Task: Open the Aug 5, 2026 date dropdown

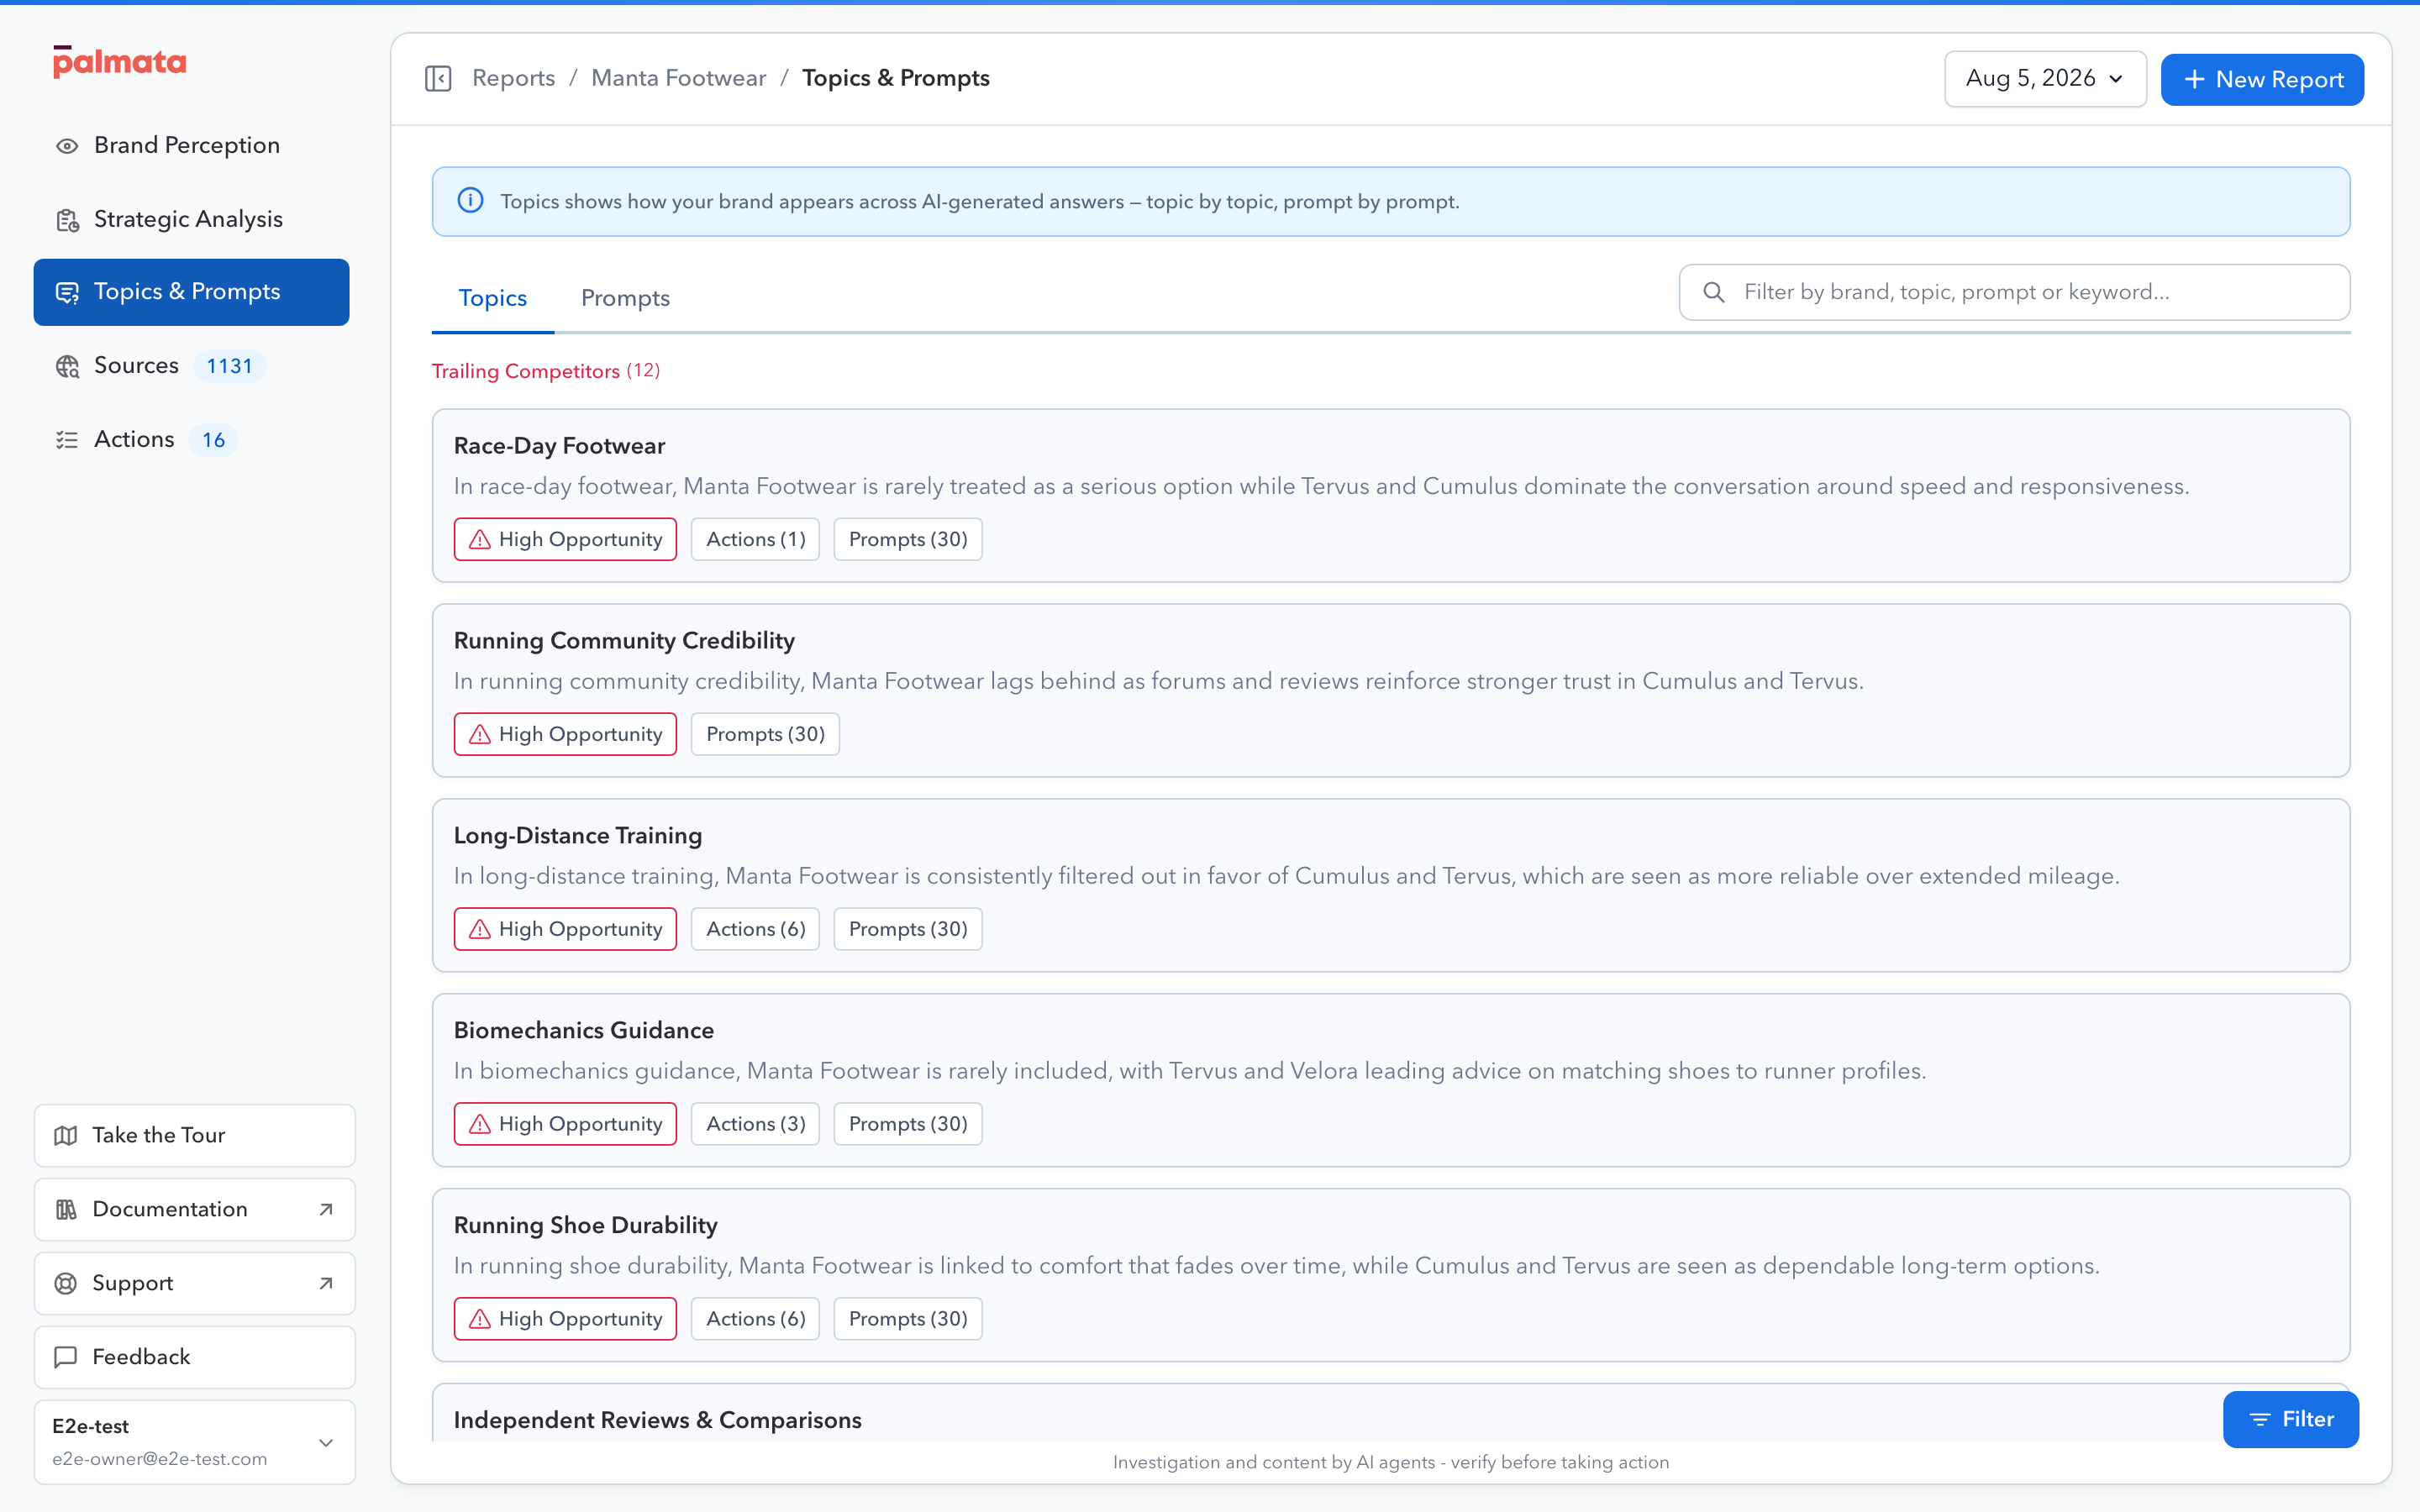Action: (x=2045, y=79)
